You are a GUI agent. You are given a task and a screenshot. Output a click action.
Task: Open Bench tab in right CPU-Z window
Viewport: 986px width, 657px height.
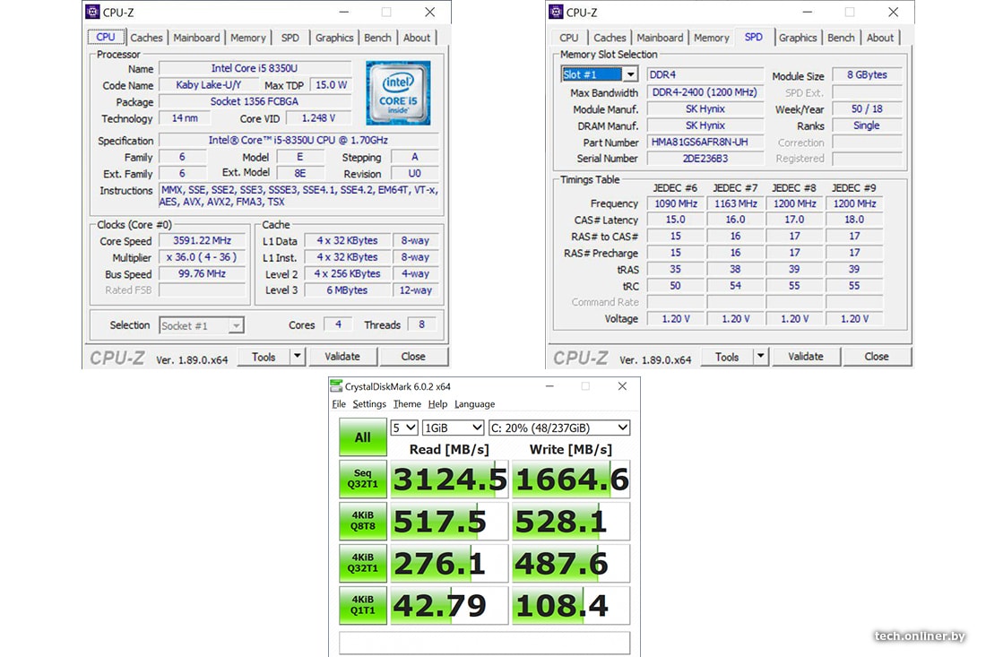(841, 38)
